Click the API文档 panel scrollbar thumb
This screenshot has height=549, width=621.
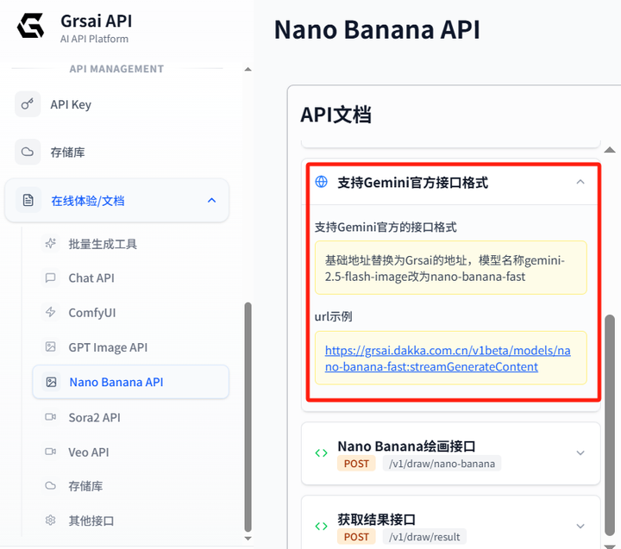(x=610, y=426)
